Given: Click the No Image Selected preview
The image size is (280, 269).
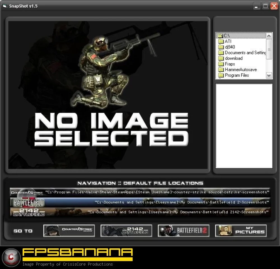Looking at the screenshot, I should 108,95.
